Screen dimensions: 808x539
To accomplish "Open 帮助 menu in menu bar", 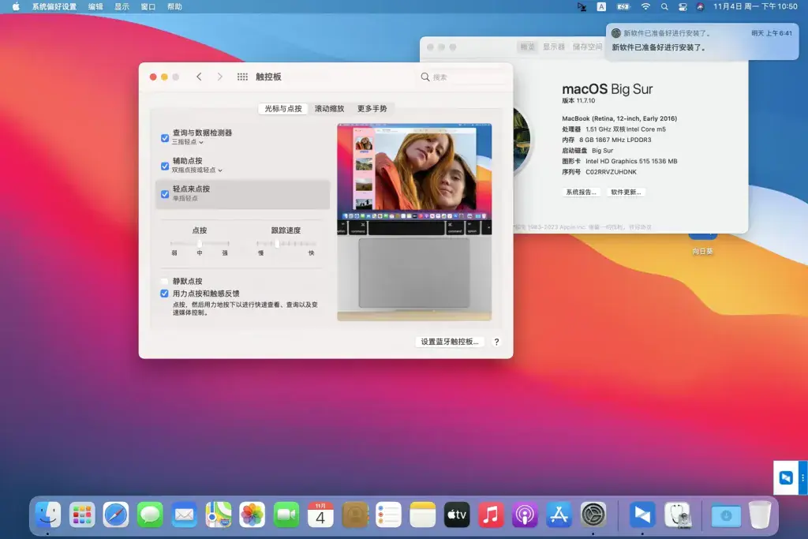I will click(174, 6).
